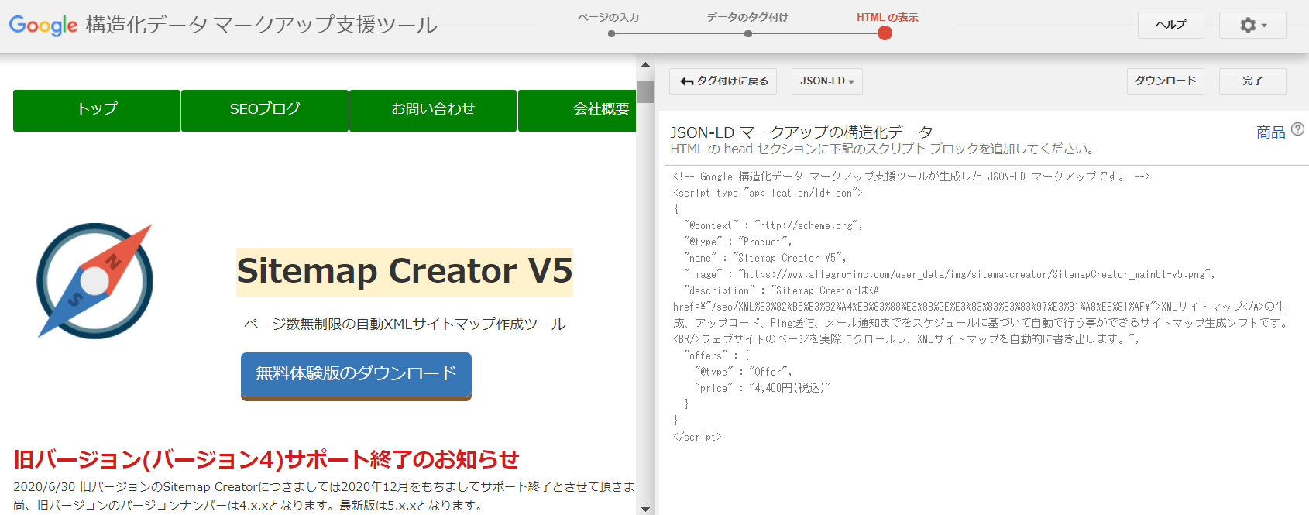
Task: Click the 商品 link
Action: coord(1270,132)
